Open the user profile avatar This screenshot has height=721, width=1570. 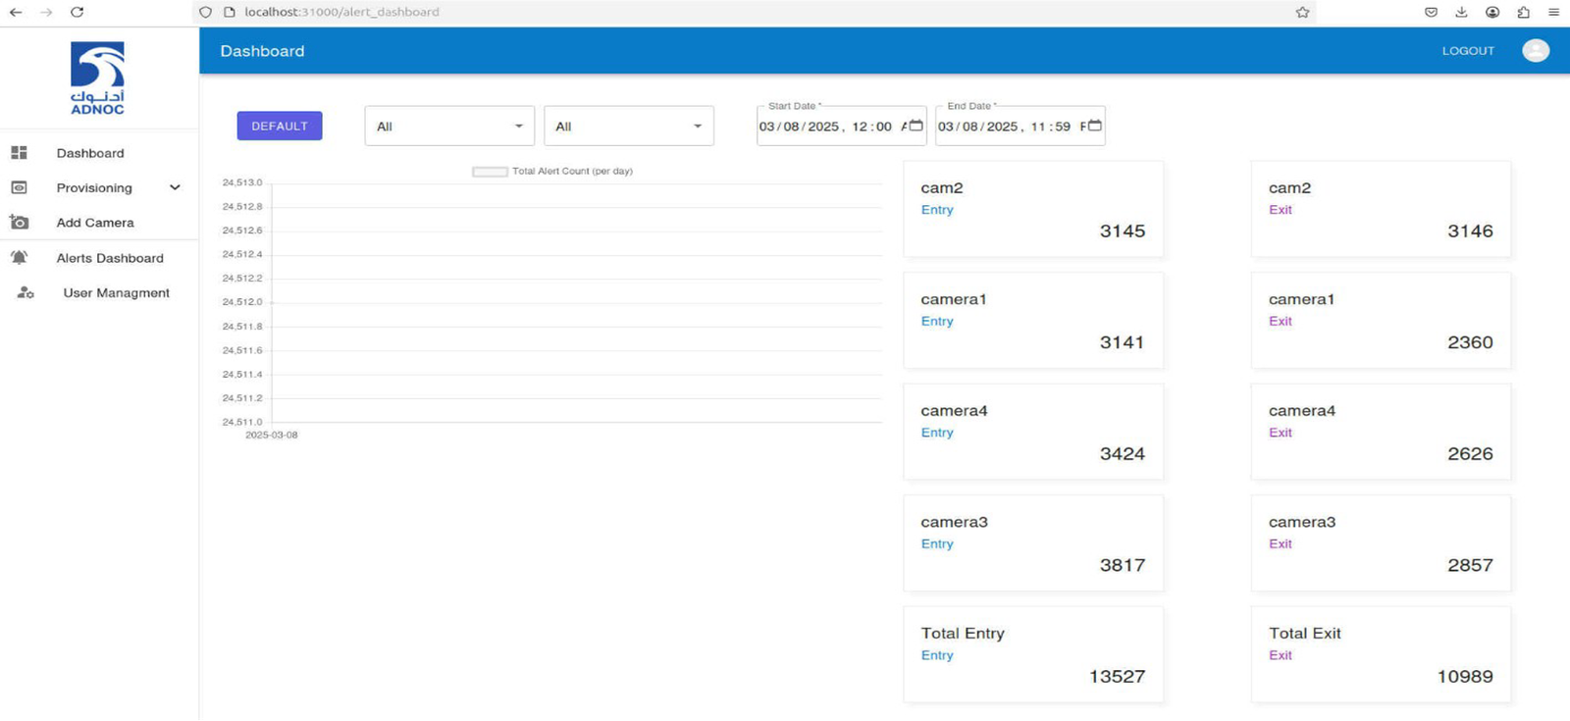coord(1535,51)
